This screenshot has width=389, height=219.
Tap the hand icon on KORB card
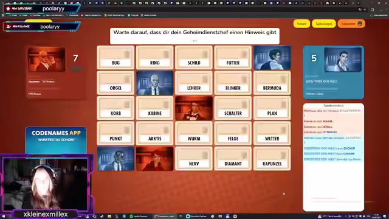point(127,105)
